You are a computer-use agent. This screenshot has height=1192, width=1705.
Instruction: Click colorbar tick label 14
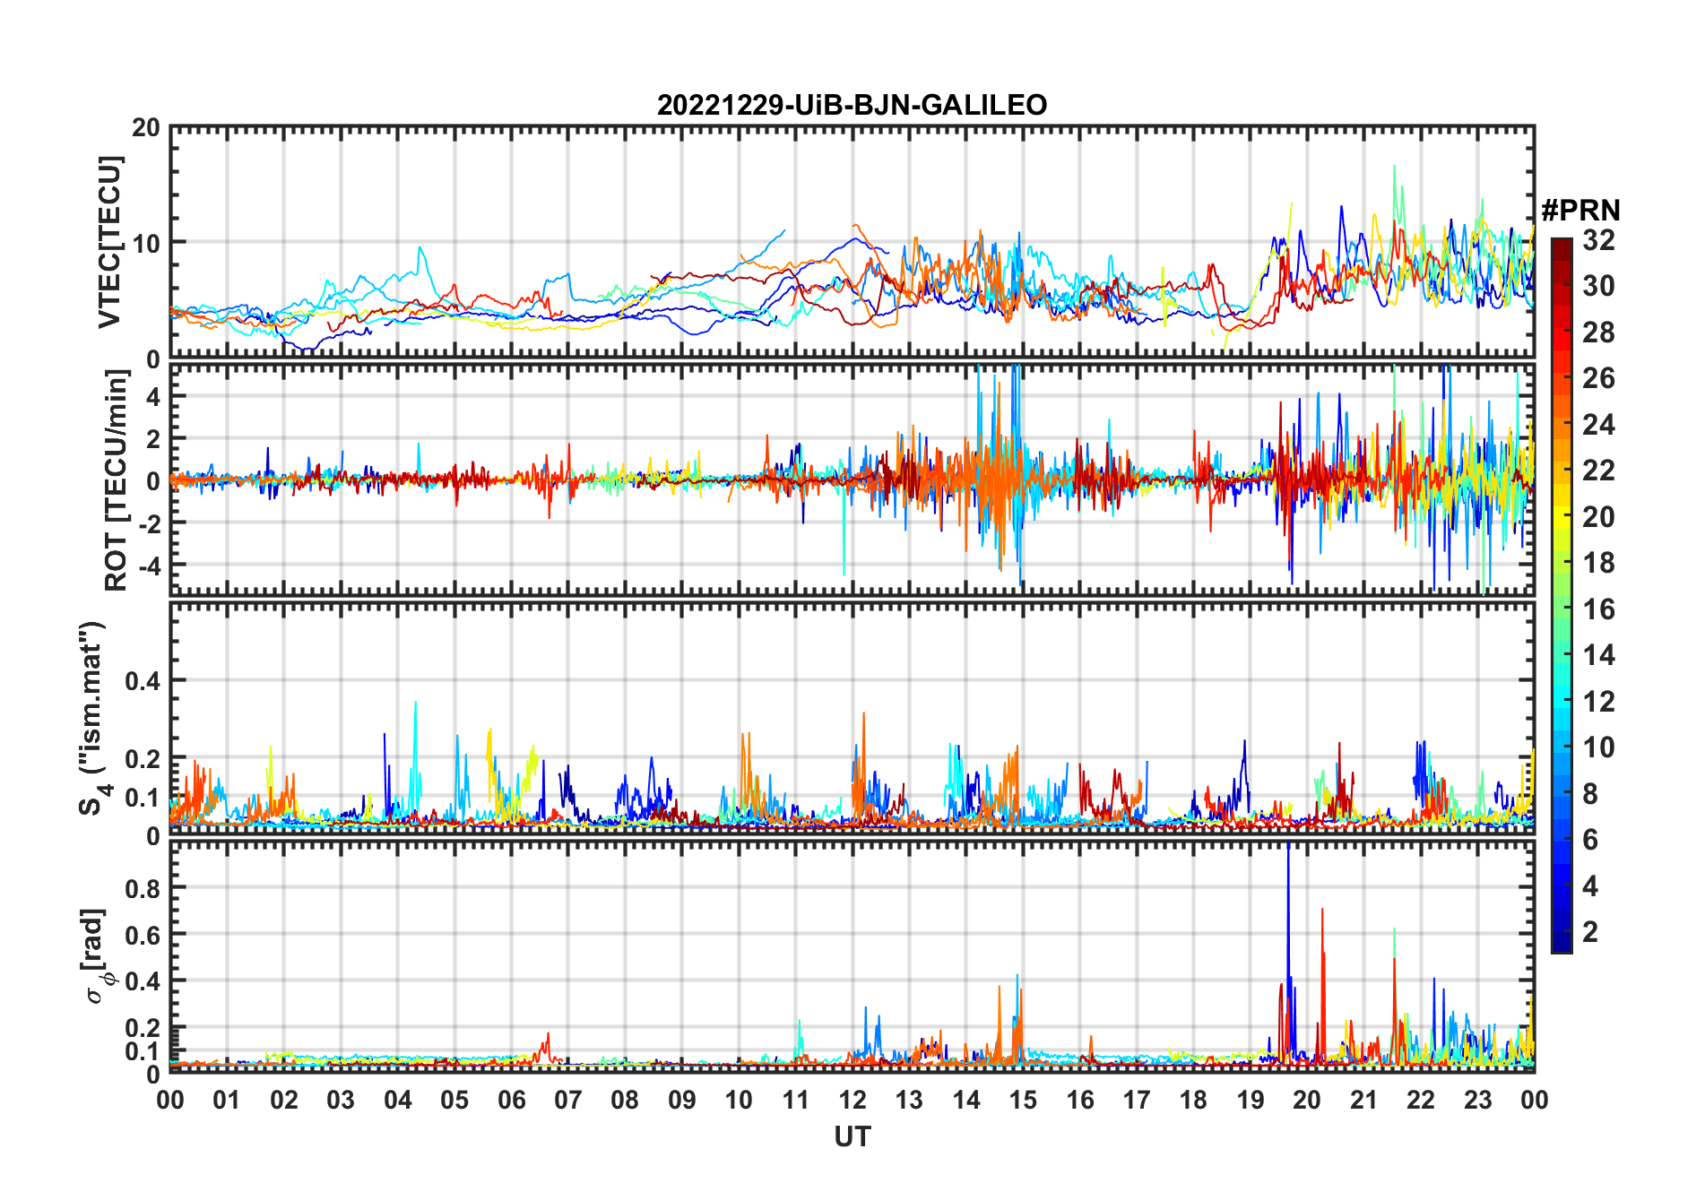(x=1598, y=655)
